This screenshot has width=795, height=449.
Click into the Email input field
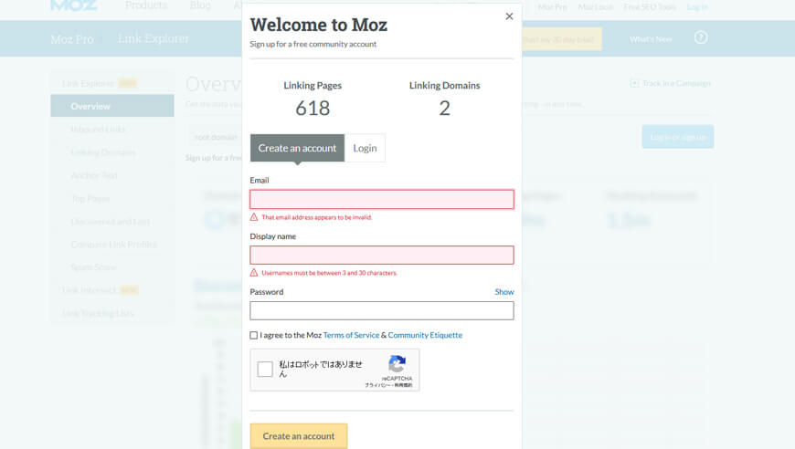pyautogui.click(x=382, y=199)
